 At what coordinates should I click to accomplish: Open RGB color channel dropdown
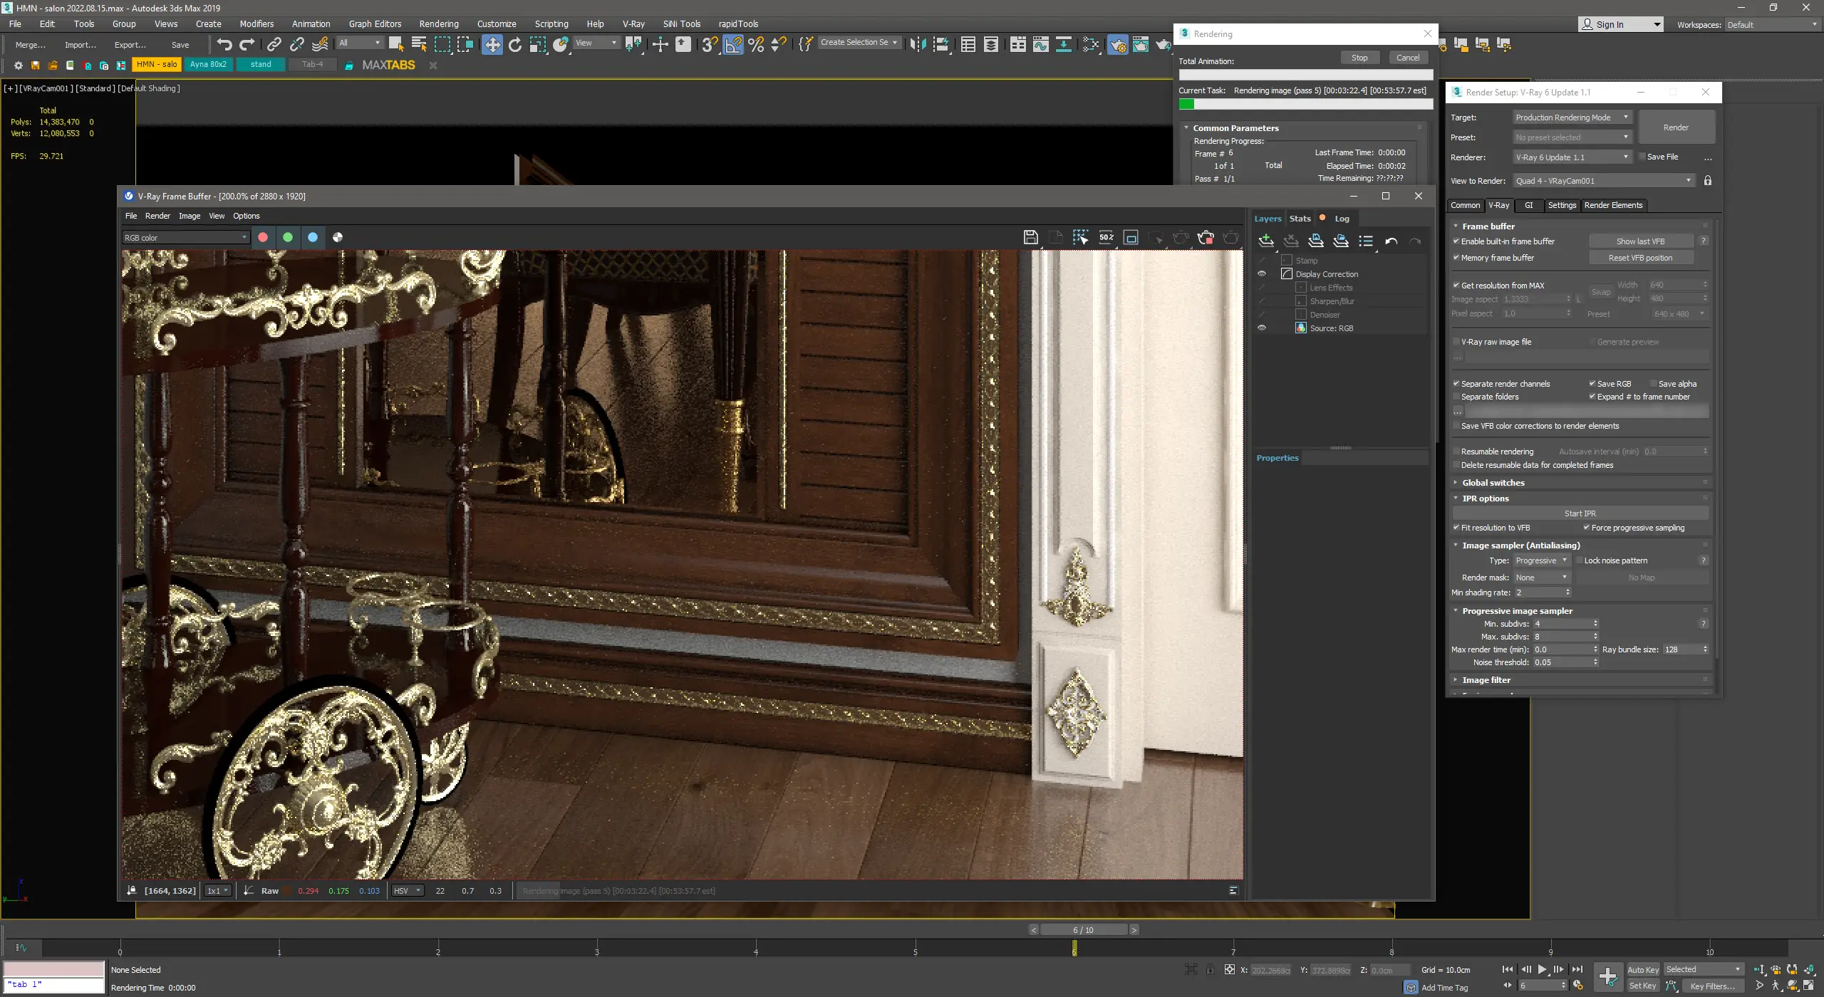coord(185,238)
